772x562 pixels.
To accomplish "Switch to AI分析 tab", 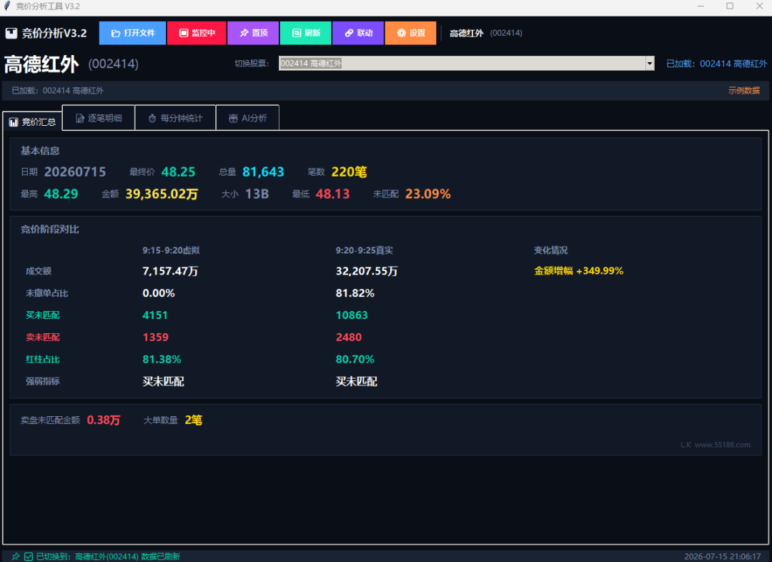I will (247, 118).
